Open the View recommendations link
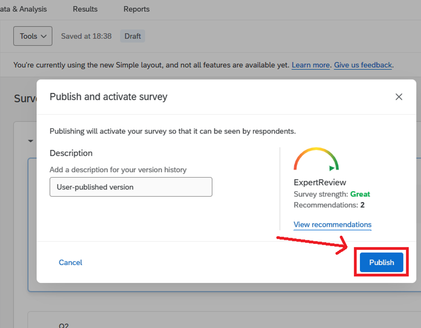421x328 pixels. point(332,225)
